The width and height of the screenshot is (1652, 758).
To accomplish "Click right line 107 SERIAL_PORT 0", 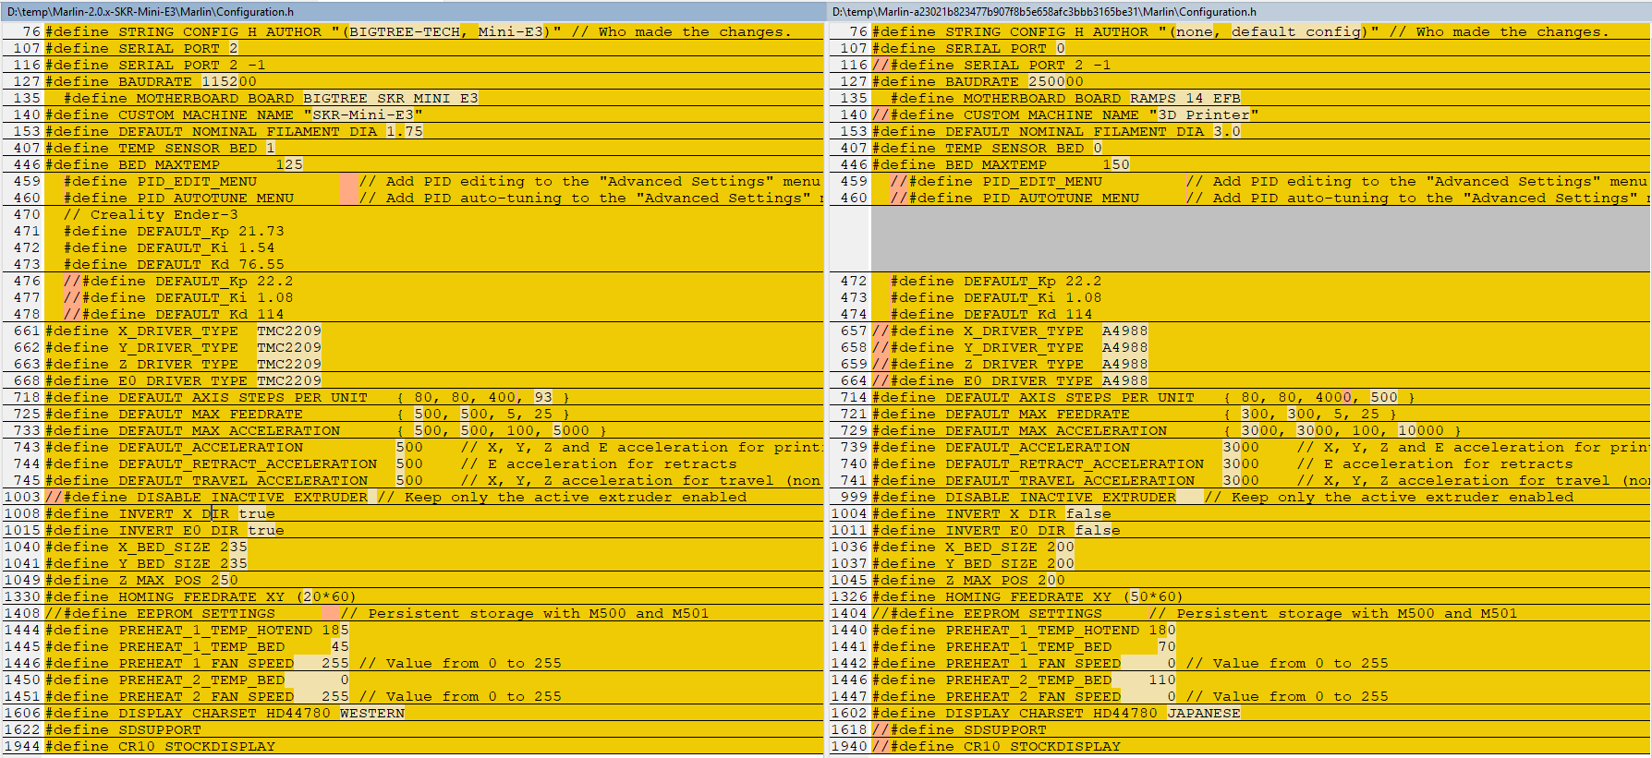I will (x=1239, y=49).
